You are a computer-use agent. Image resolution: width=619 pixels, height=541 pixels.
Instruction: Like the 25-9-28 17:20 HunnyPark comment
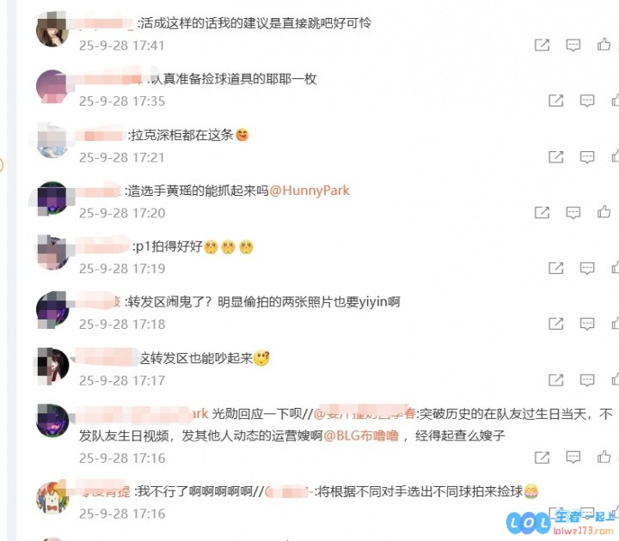tap(604, 212)
